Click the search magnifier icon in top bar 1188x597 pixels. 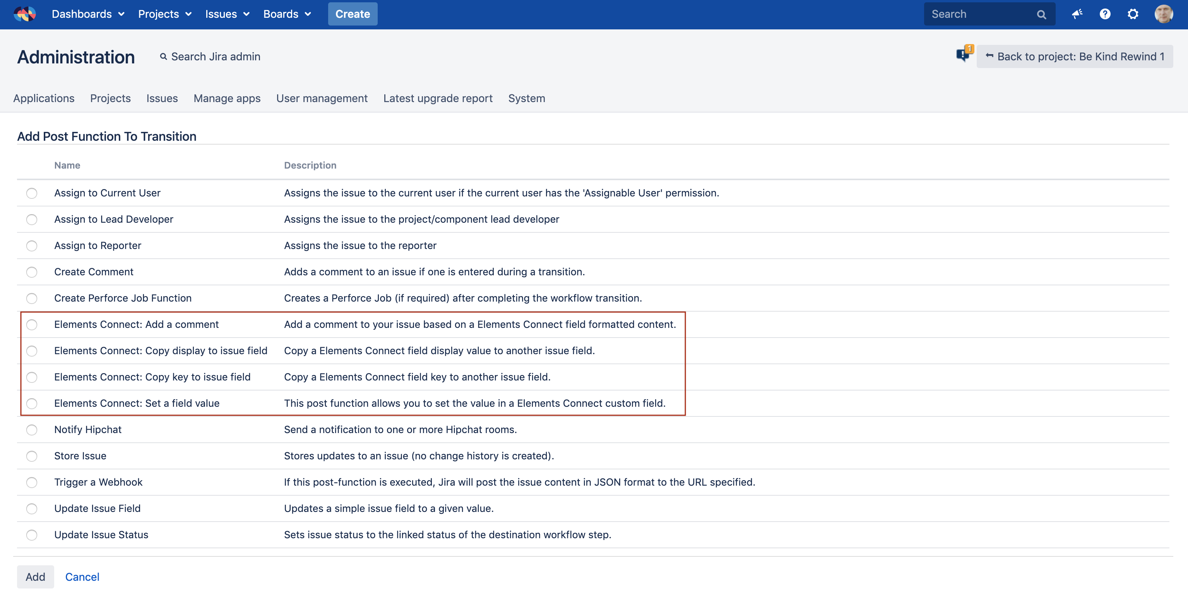(x=1041, y=14)
